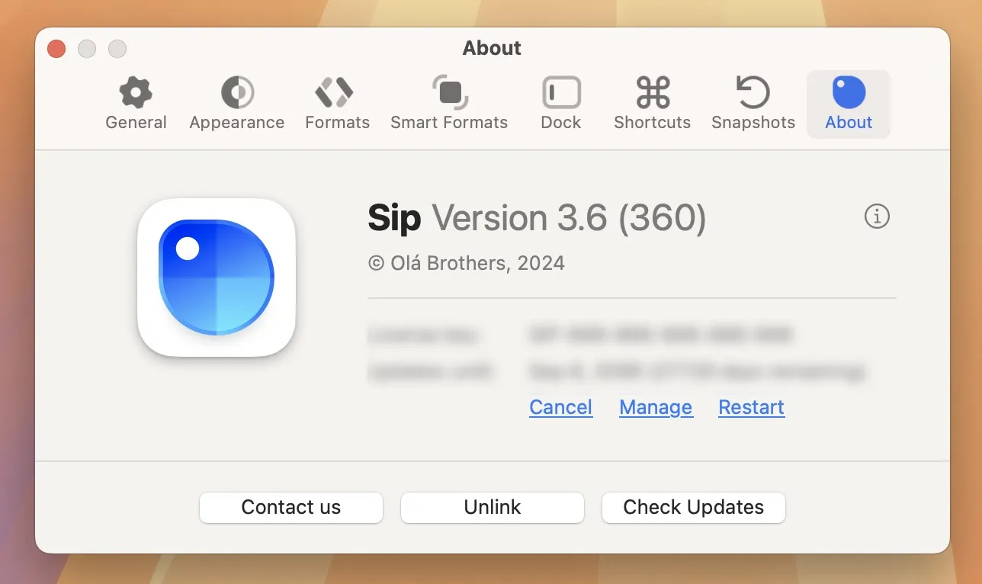The width and height of the screenshot is (982, 584).
Task: Switch to the Snapshots tab
Action: coord(753,104)
